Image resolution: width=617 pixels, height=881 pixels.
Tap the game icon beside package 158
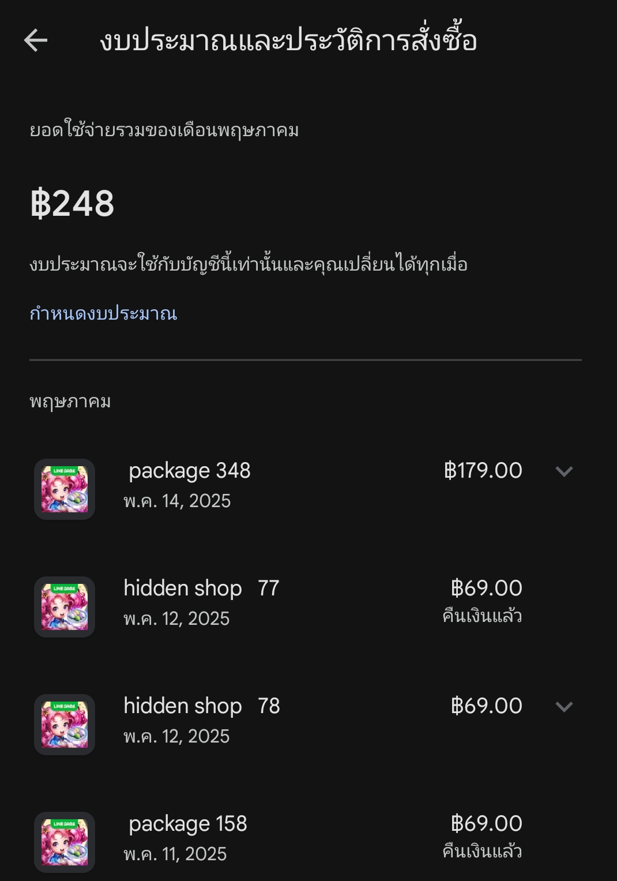(x=65, y=842)
